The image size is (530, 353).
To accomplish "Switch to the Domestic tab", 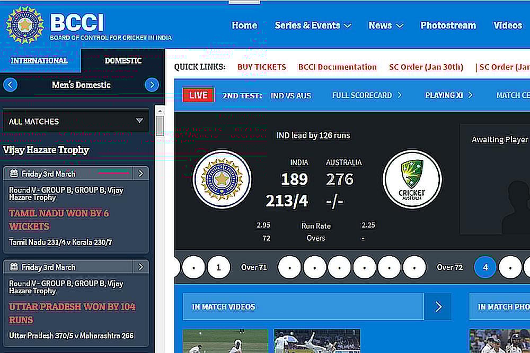I will click(x=123, y=60).
